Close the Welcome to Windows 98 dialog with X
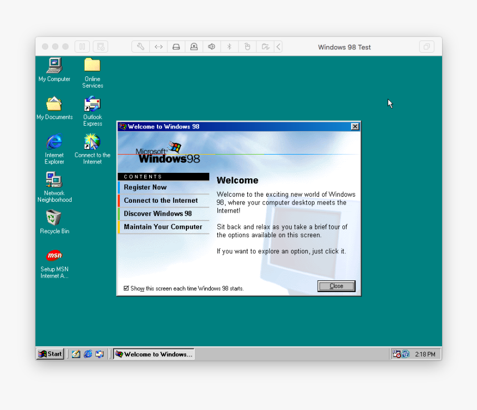Viewport: 477px width, 410px height. (x=355, y=126)
